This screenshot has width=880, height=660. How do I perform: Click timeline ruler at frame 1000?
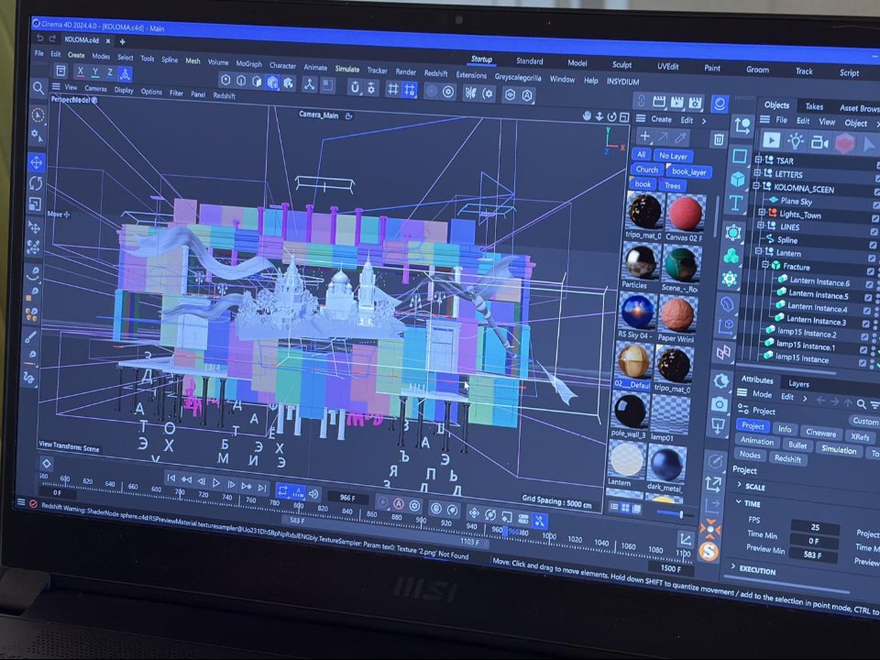coord(549,536)
